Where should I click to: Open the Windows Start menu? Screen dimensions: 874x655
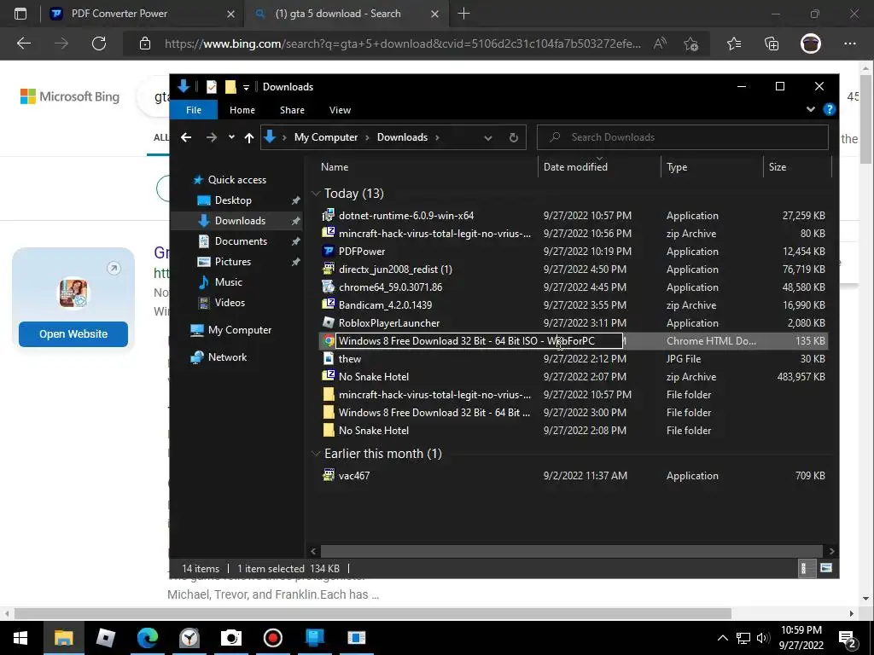pyautogui.click(x=20, y=638)
